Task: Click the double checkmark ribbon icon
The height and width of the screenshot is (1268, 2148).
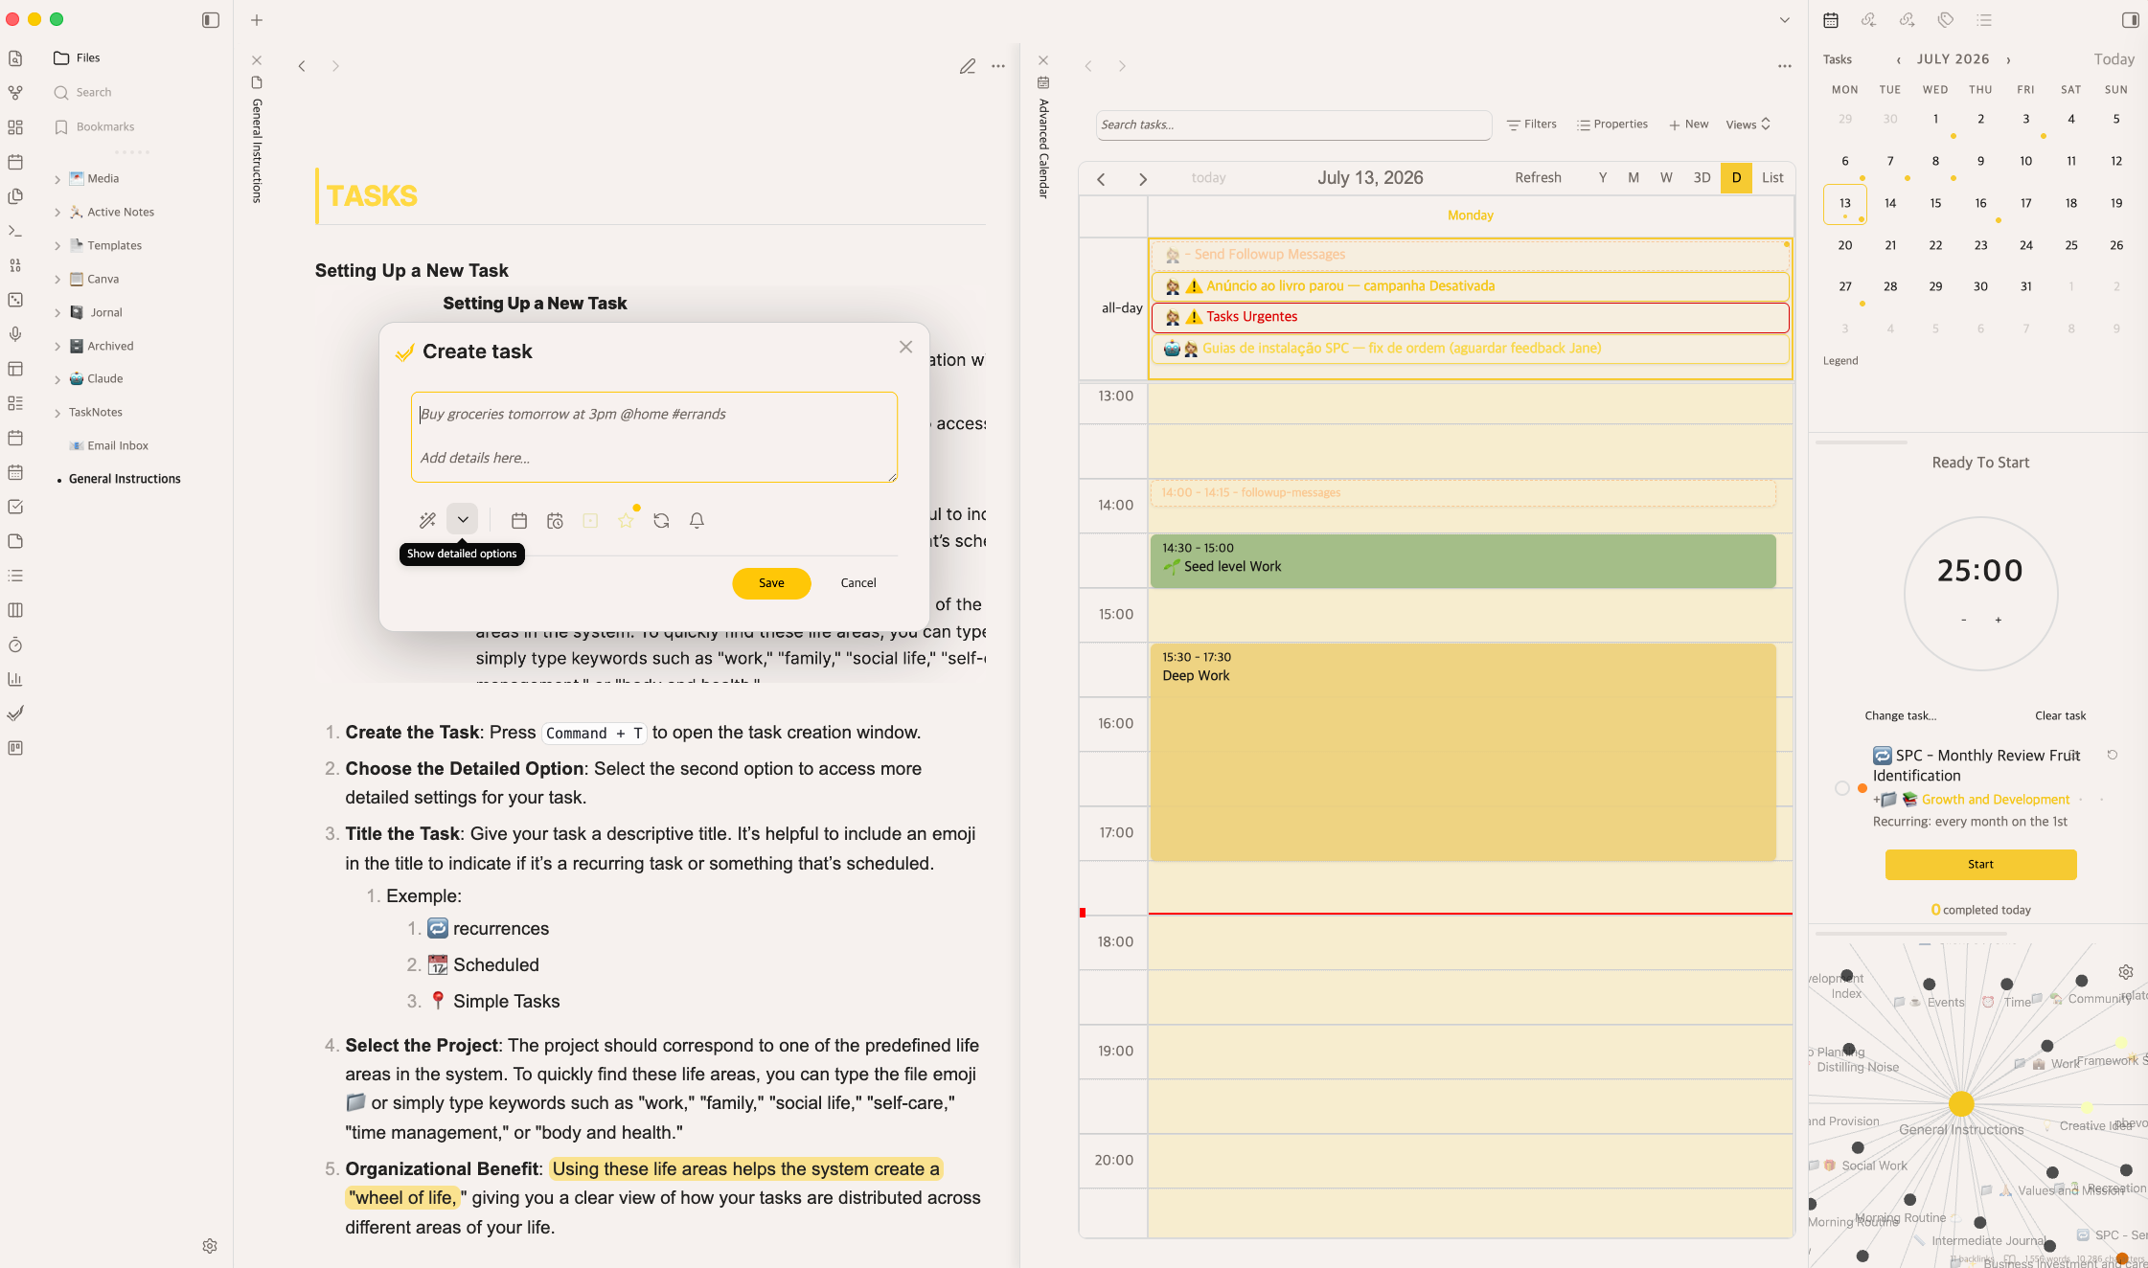Action: click(x=15, y=713)
